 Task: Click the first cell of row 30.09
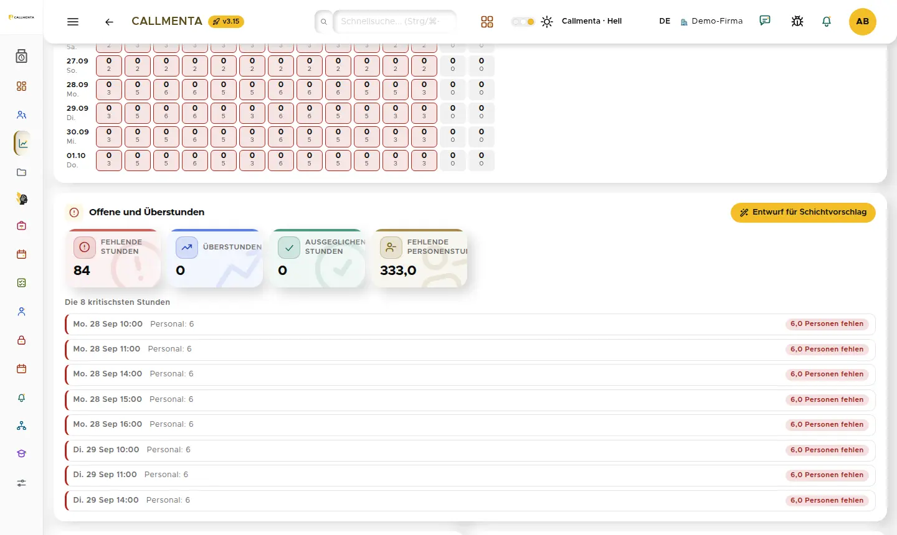point(109,136)
